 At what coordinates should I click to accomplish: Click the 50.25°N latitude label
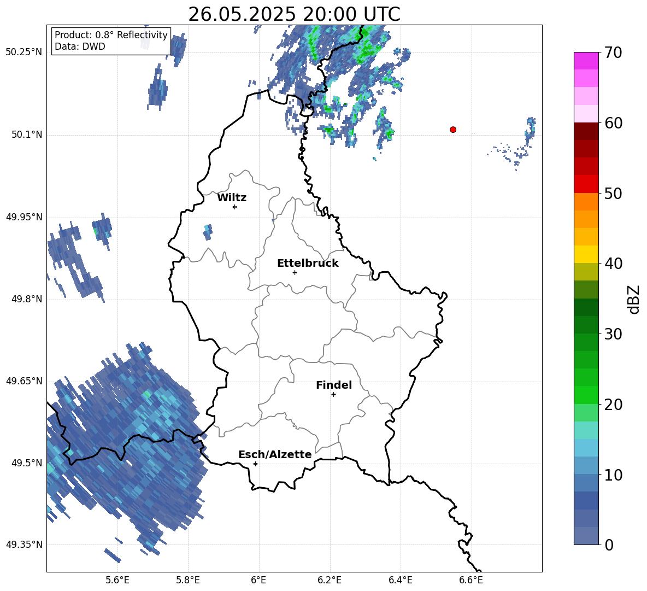click(24, 52)
